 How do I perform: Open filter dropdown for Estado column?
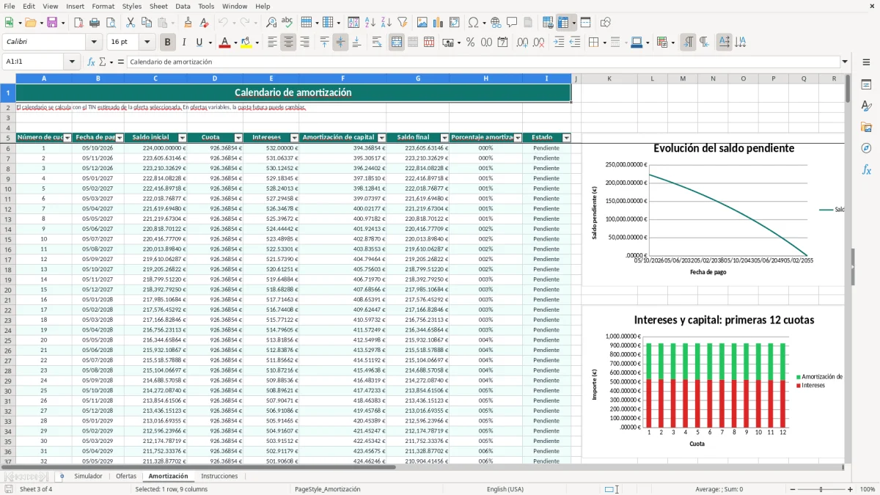click(x=566, y=138)
